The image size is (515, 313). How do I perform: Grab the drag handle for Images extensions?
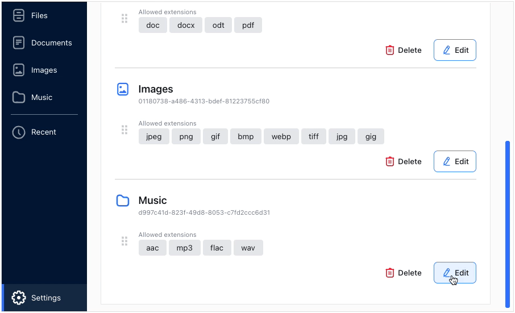[x=124, y=130]
